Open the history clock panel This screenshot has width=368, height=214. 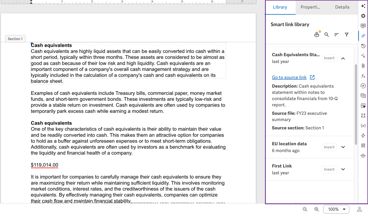tap(363, 46)
